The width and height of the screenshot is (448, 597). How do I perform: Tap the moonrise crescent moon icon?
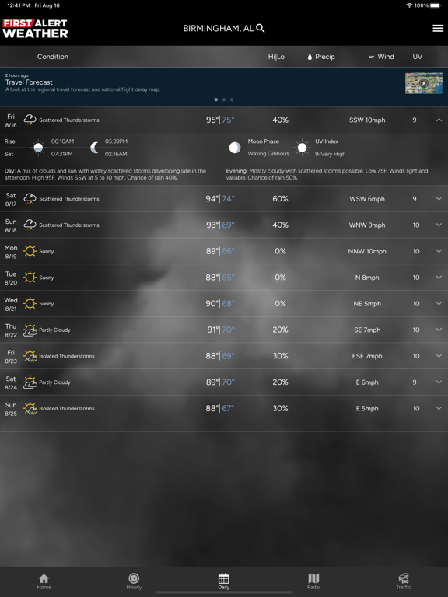[94, 148]
